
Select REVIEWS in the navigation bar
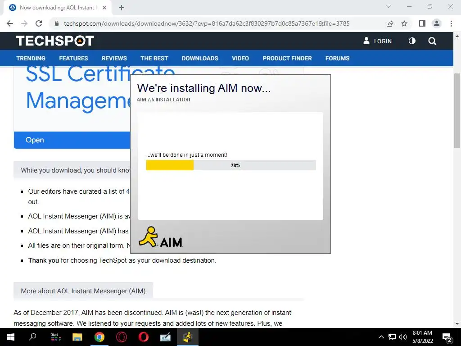114,58
